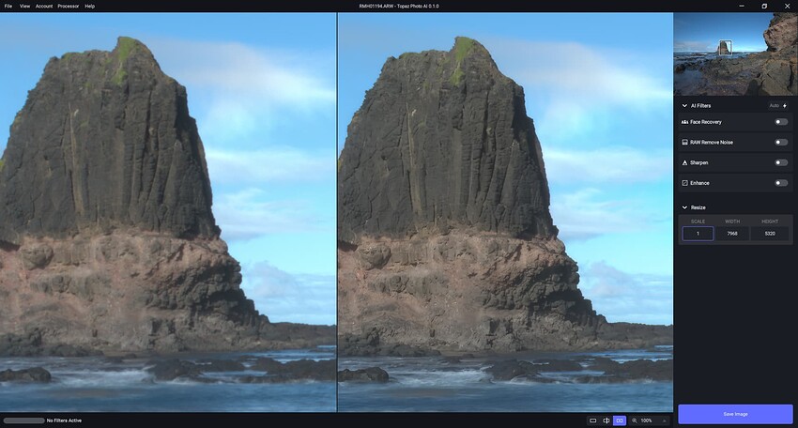The width and height of the screenshot is (798, 428).
Task: Switch on the Enhance toggle
Action: tap(780, 183)
